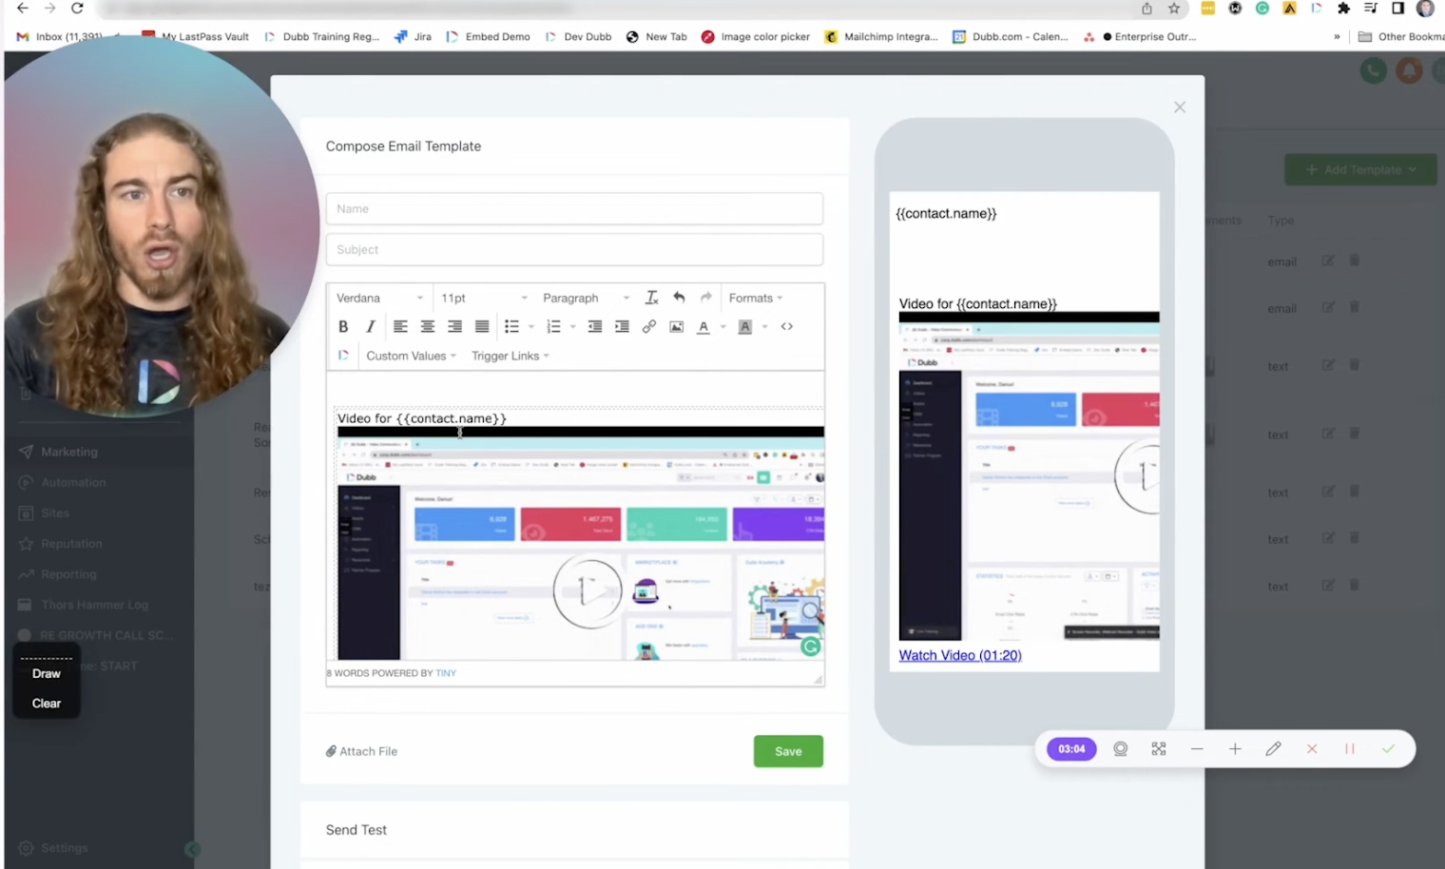Screen dimensions: 1445x869
Task: Insert an image into the email template
Action: (x=676, y=326)
